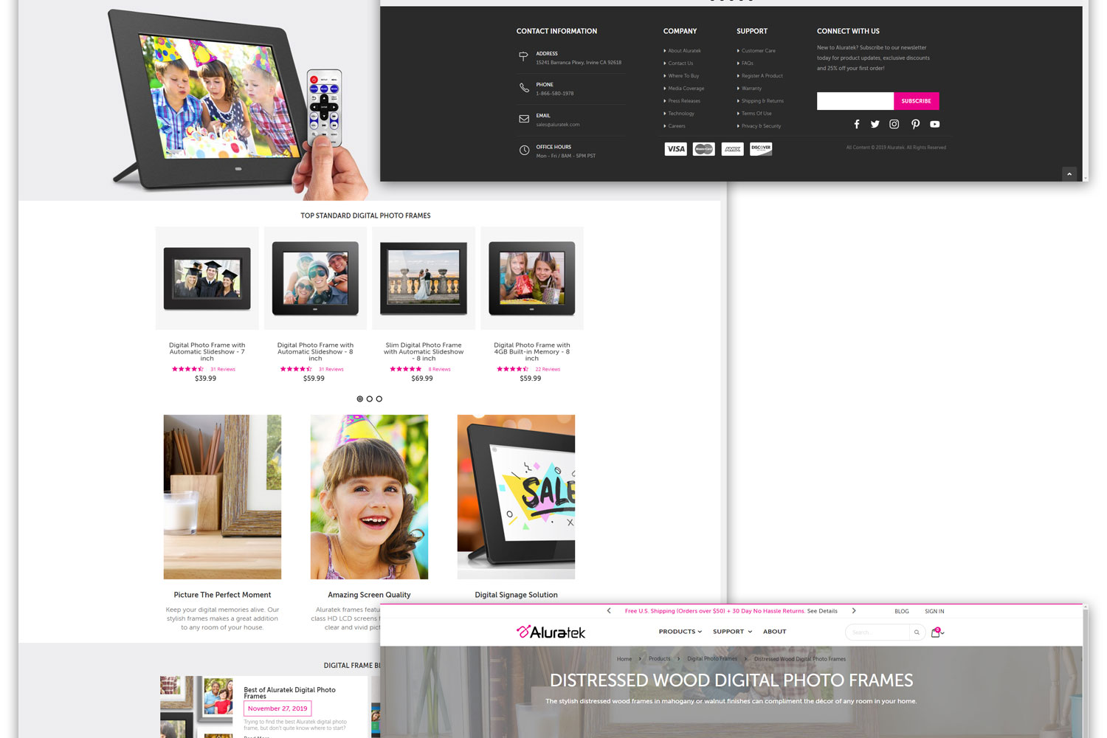The image size is (1107, 738).
Task: Open Careers footer link
Action: coord(677,126)
